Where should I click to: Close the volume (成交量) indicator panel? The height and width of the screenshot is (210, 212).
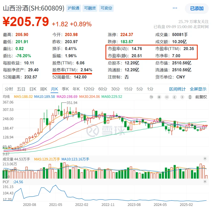(205, 158)
